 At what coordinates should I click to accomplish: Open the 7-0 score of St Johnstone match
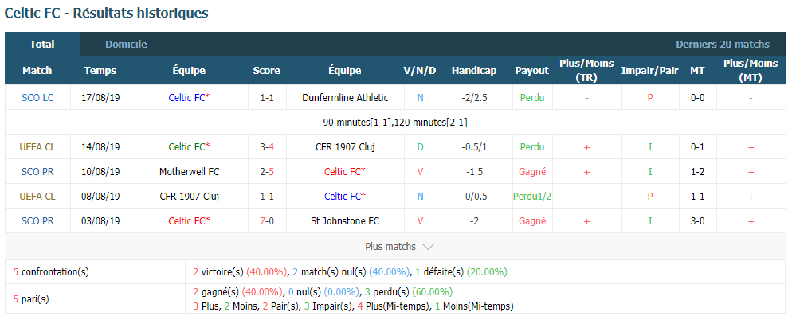(x=267, y=221)
